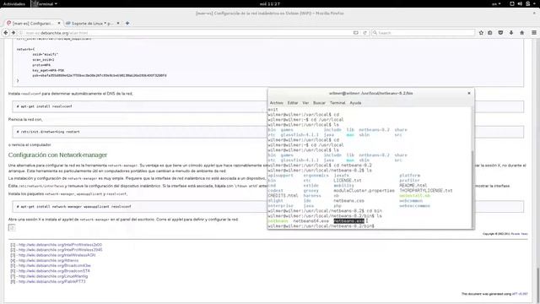Toggle reader view icon in address bar
Screen dimensions: 540x304
tap(356, 33)
